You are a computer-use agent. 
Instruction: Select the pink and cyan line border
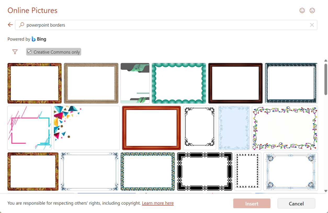[x=30, y=128]
